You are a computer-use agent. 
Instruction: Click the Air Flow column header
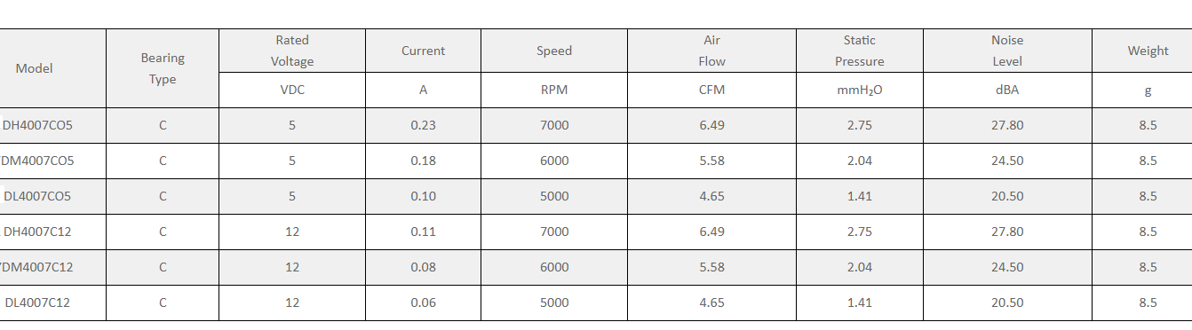click(x=711, y=51)
